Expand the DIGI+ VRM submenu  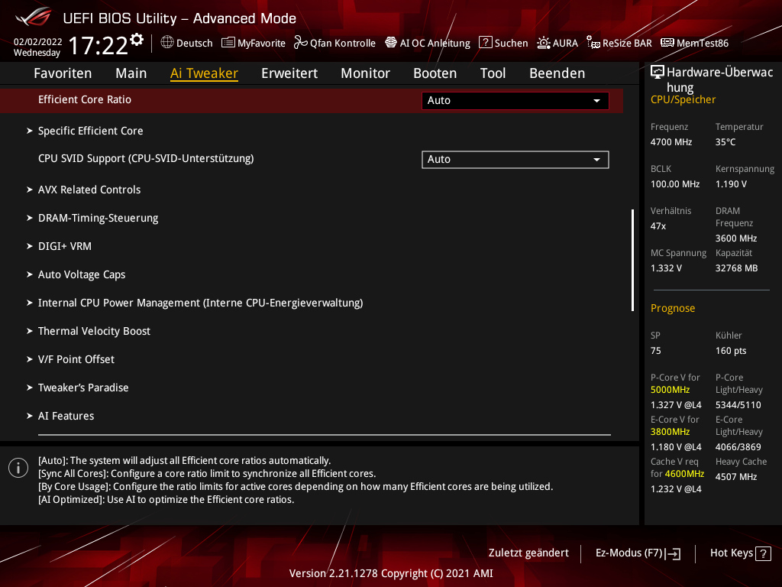[x=65, y=246]
